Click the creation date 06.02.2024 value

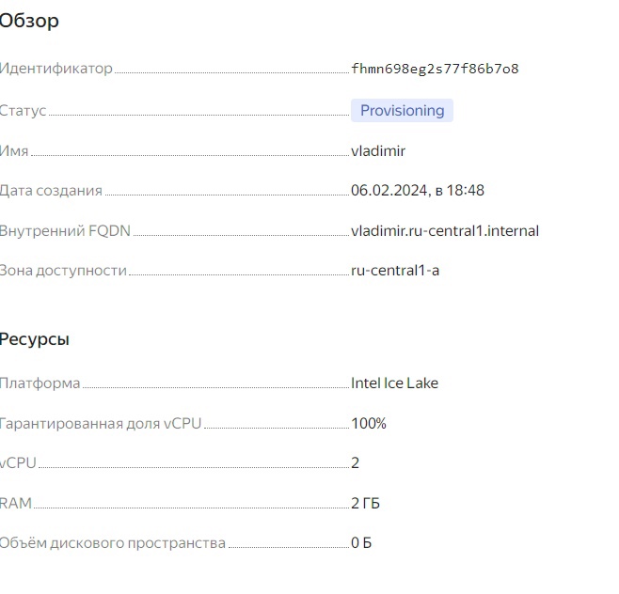tap(418, 191)
